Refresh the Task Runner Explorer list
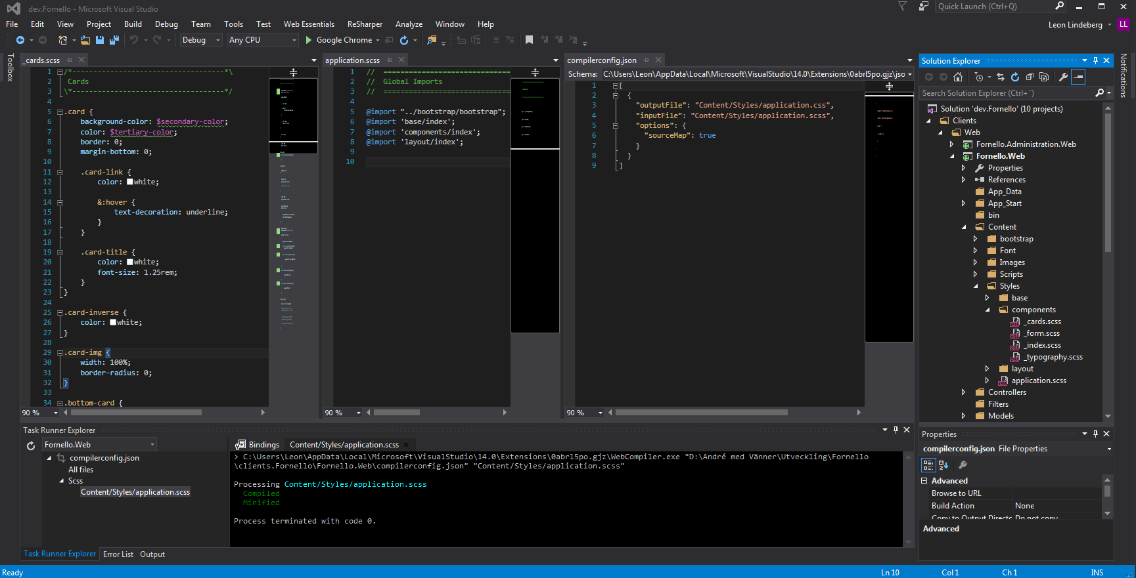 31,445
